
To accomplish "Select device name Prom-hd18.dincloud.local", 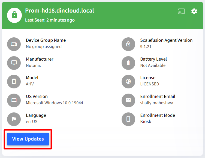I will coord(59,11).
